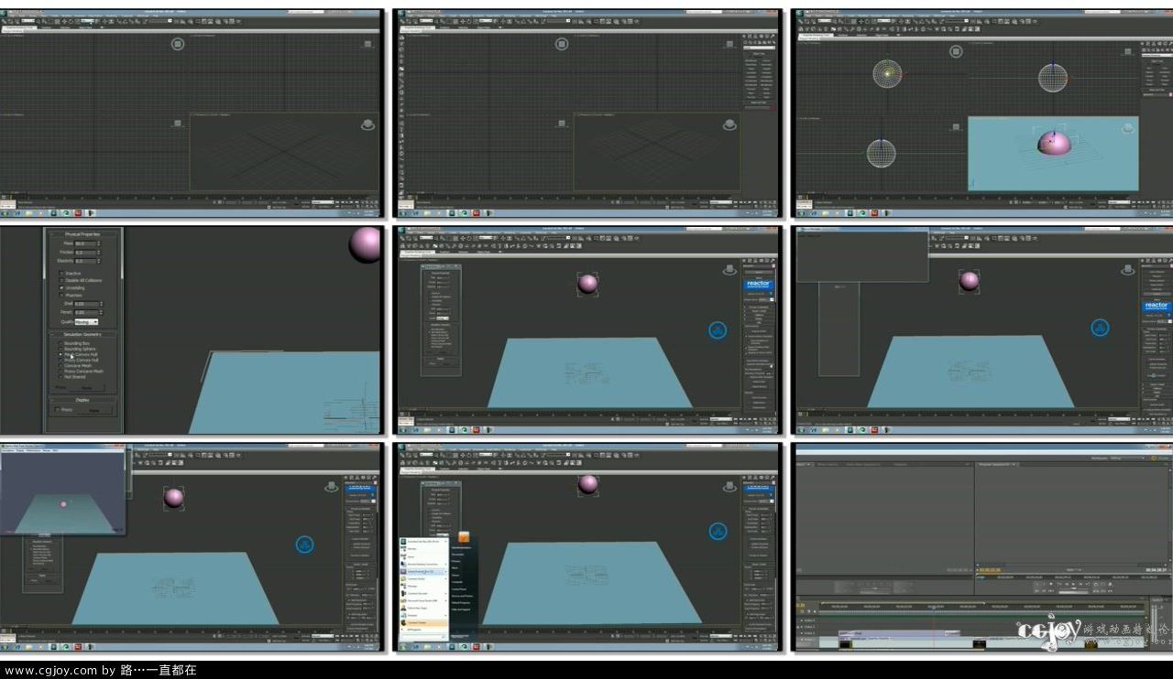Open reference coordinate dropdown in three-wireframe-spheres frame

(883, 21)
